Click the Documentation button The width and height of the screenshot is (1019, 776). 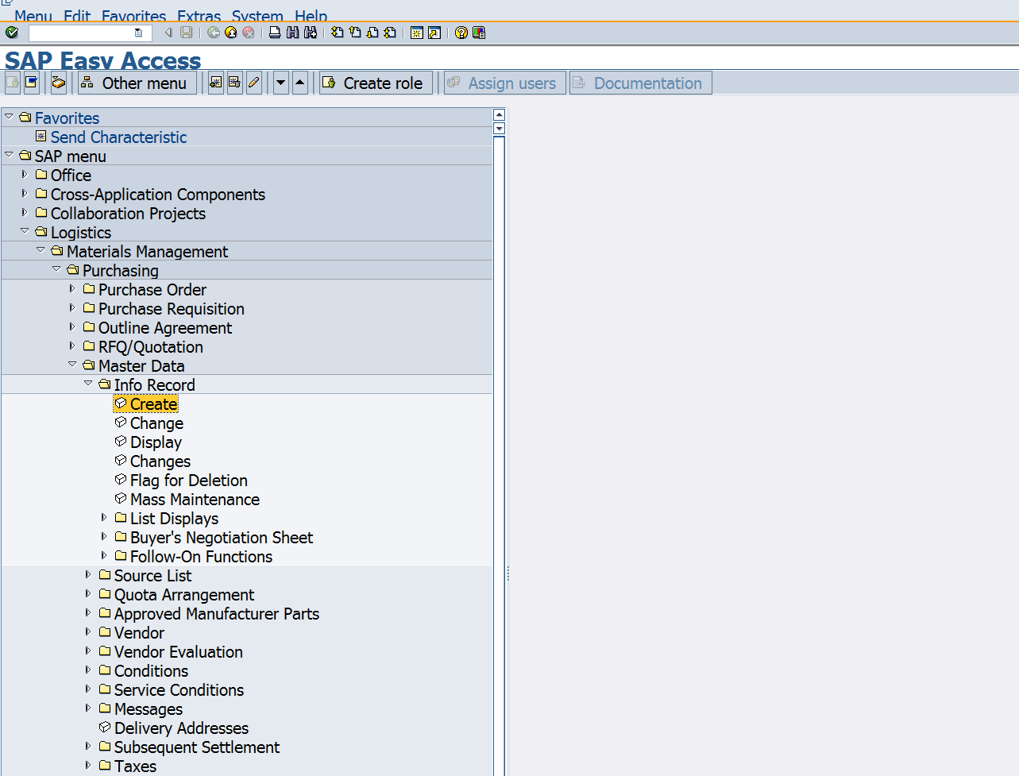coord(641,83)
